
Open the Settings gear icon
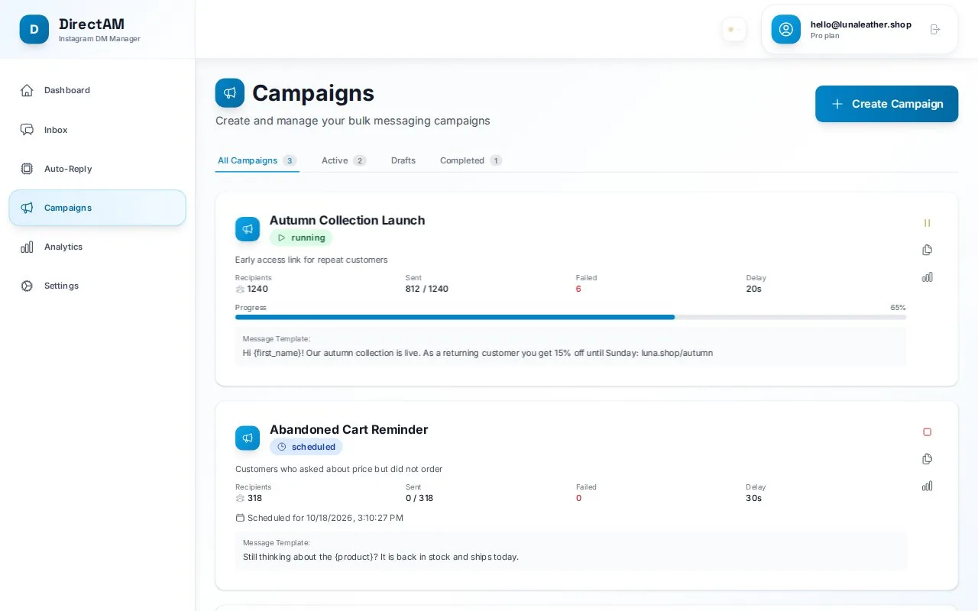coord(27,286)
